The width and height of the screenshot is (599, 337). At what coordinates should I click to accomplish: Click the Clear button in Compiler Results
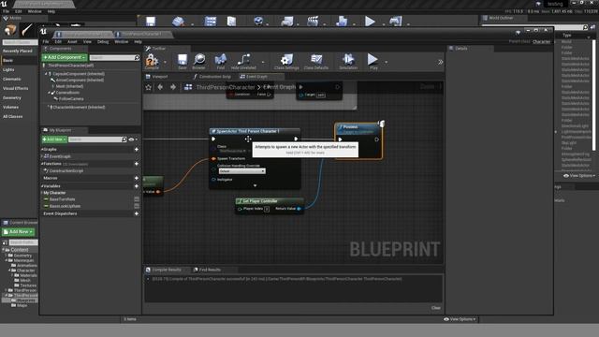[x=436, y=308]
